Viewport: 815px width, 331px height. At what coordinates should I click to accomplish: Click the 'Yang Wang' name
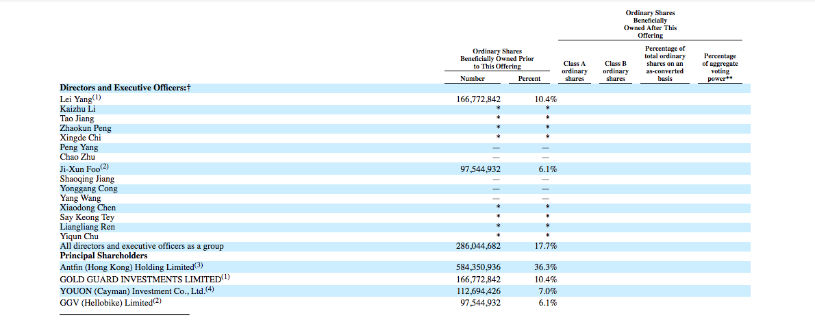81,198
